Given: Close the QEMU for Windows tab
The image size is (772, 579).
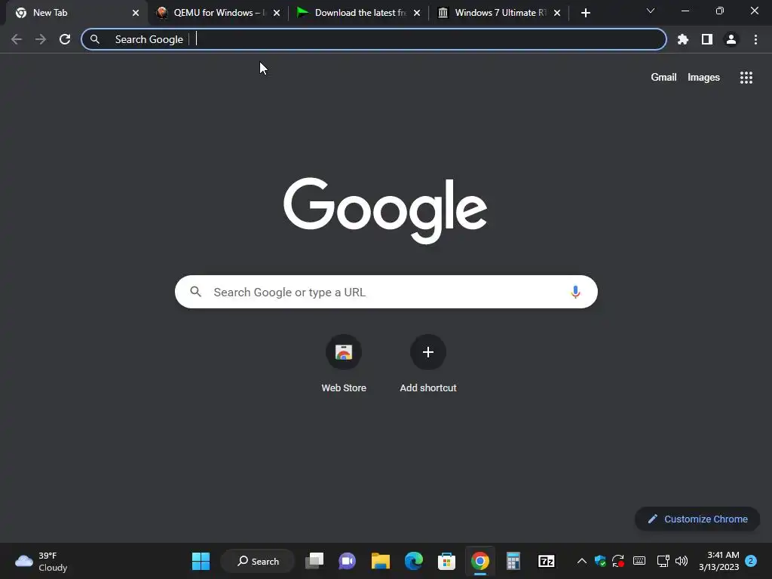Looking at the screenshot, I should [277, 13].
